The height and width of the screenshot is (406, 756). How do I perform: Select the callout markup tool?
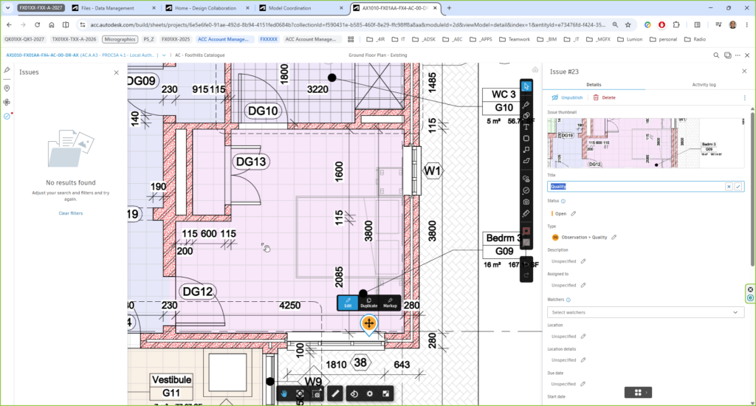coord(526,149)
